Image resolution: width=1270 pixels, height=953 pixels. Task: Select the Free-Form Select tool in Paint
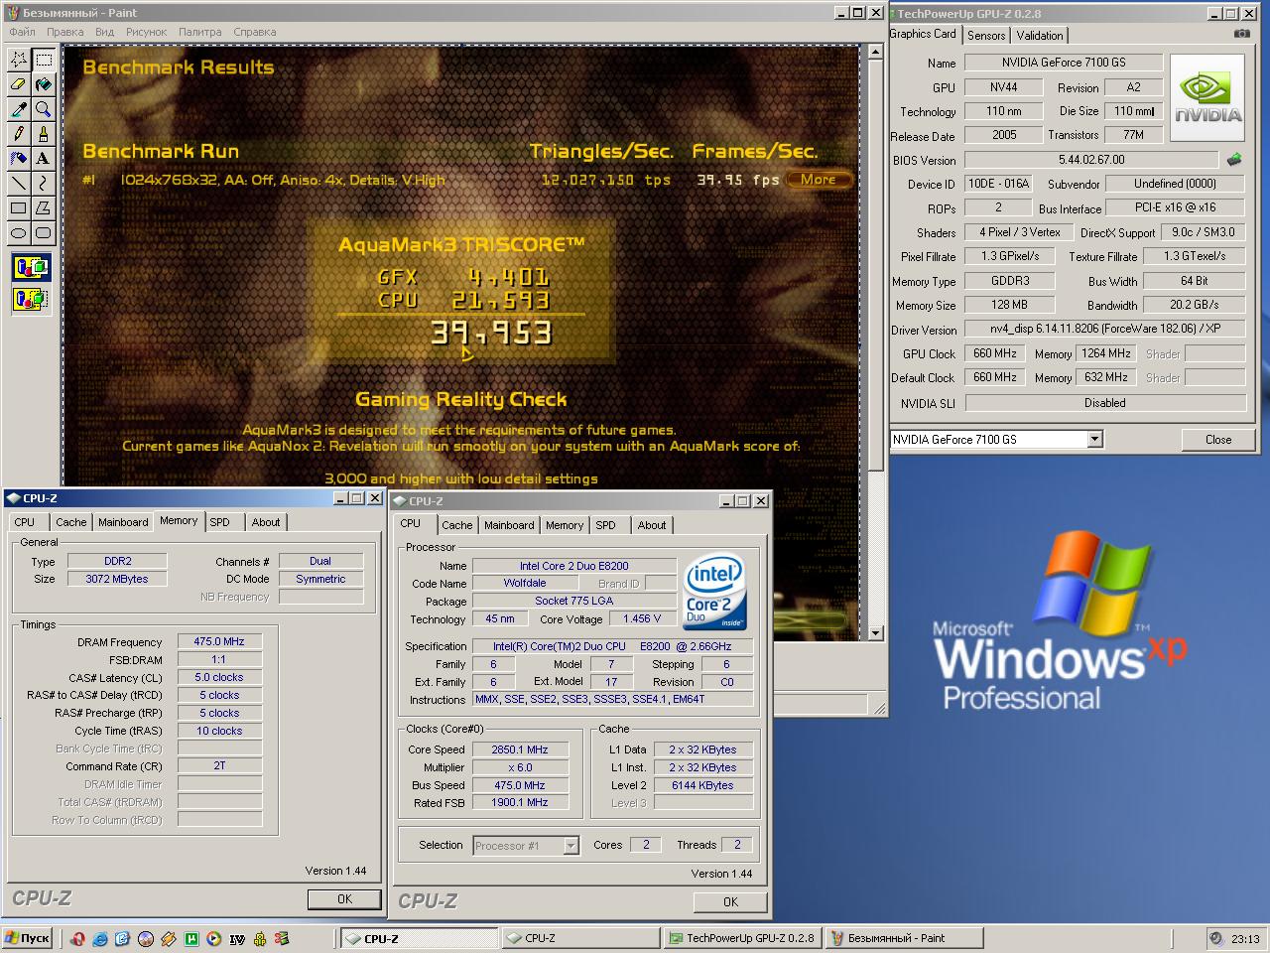click(19, 60)
